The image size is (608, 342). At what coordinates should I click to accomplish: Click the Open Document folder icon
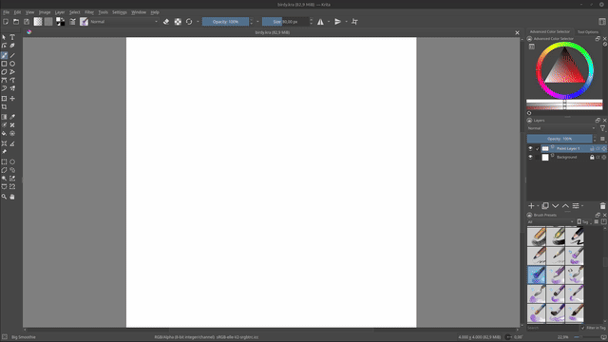[x=16, y=22]
